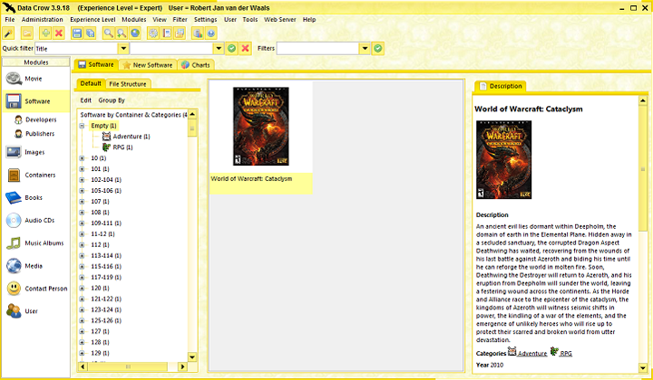The width and height of the screenshot is (653, 380).
Task: Open the find magnifier tool
Action: (x=108, y=33)
